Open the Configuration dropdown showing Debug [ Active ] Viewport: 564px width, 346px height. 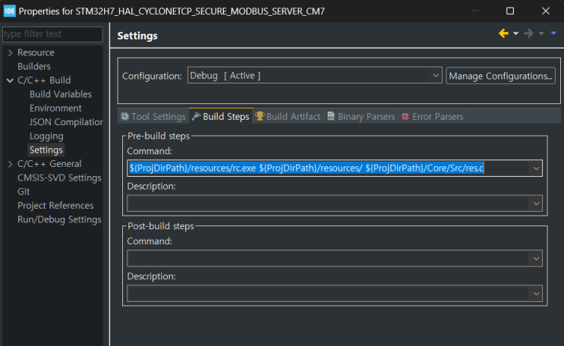[314, 76]
